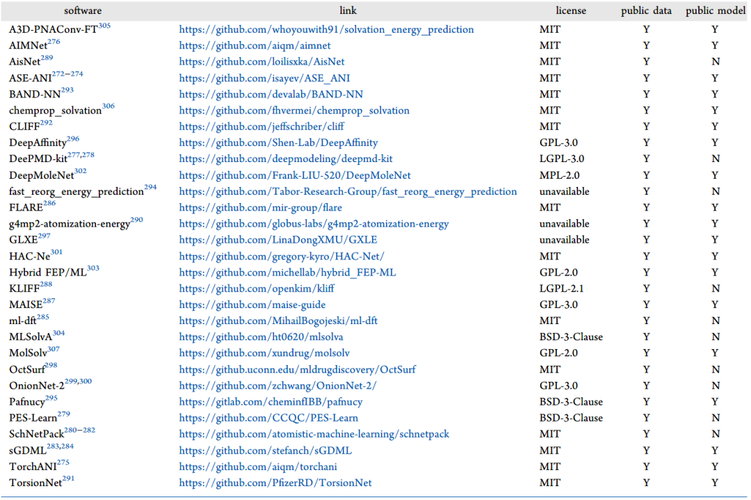Open the Shen-Lab/DeepAffinity link

278,143
